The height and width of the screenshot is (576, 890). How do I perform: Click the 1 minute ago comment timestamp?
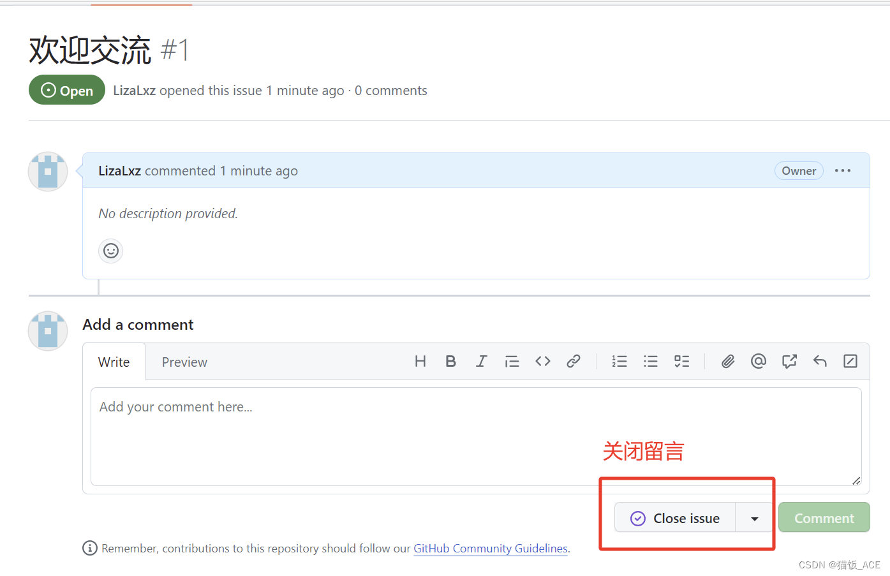259,171
